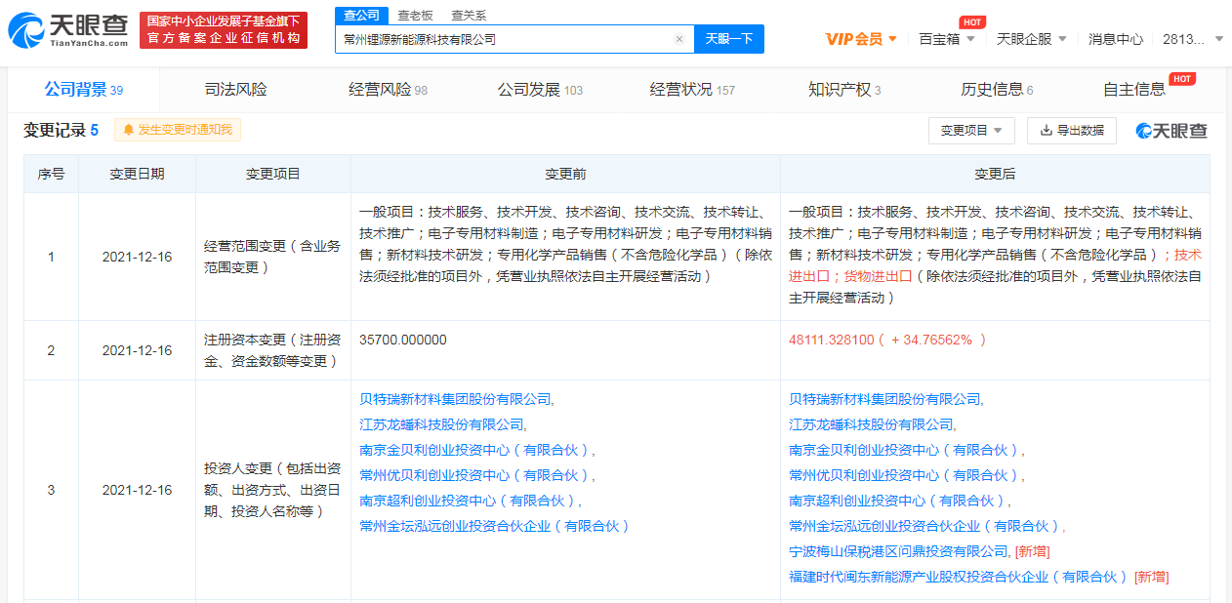Screen dimensions: 1232x603
Task: Open 常州金坛泓远创业投资合伙企业 link in 变更后 column
Action: tap(926, 526)
